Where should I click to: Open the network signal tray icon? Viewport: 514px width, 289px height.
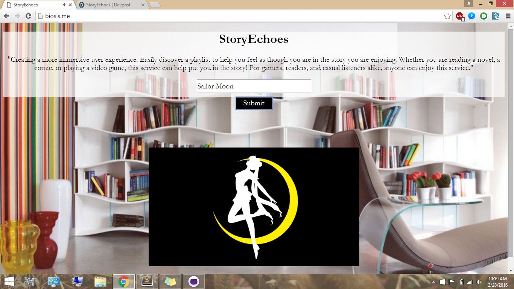pyautogui.click(x=470, y=281)
